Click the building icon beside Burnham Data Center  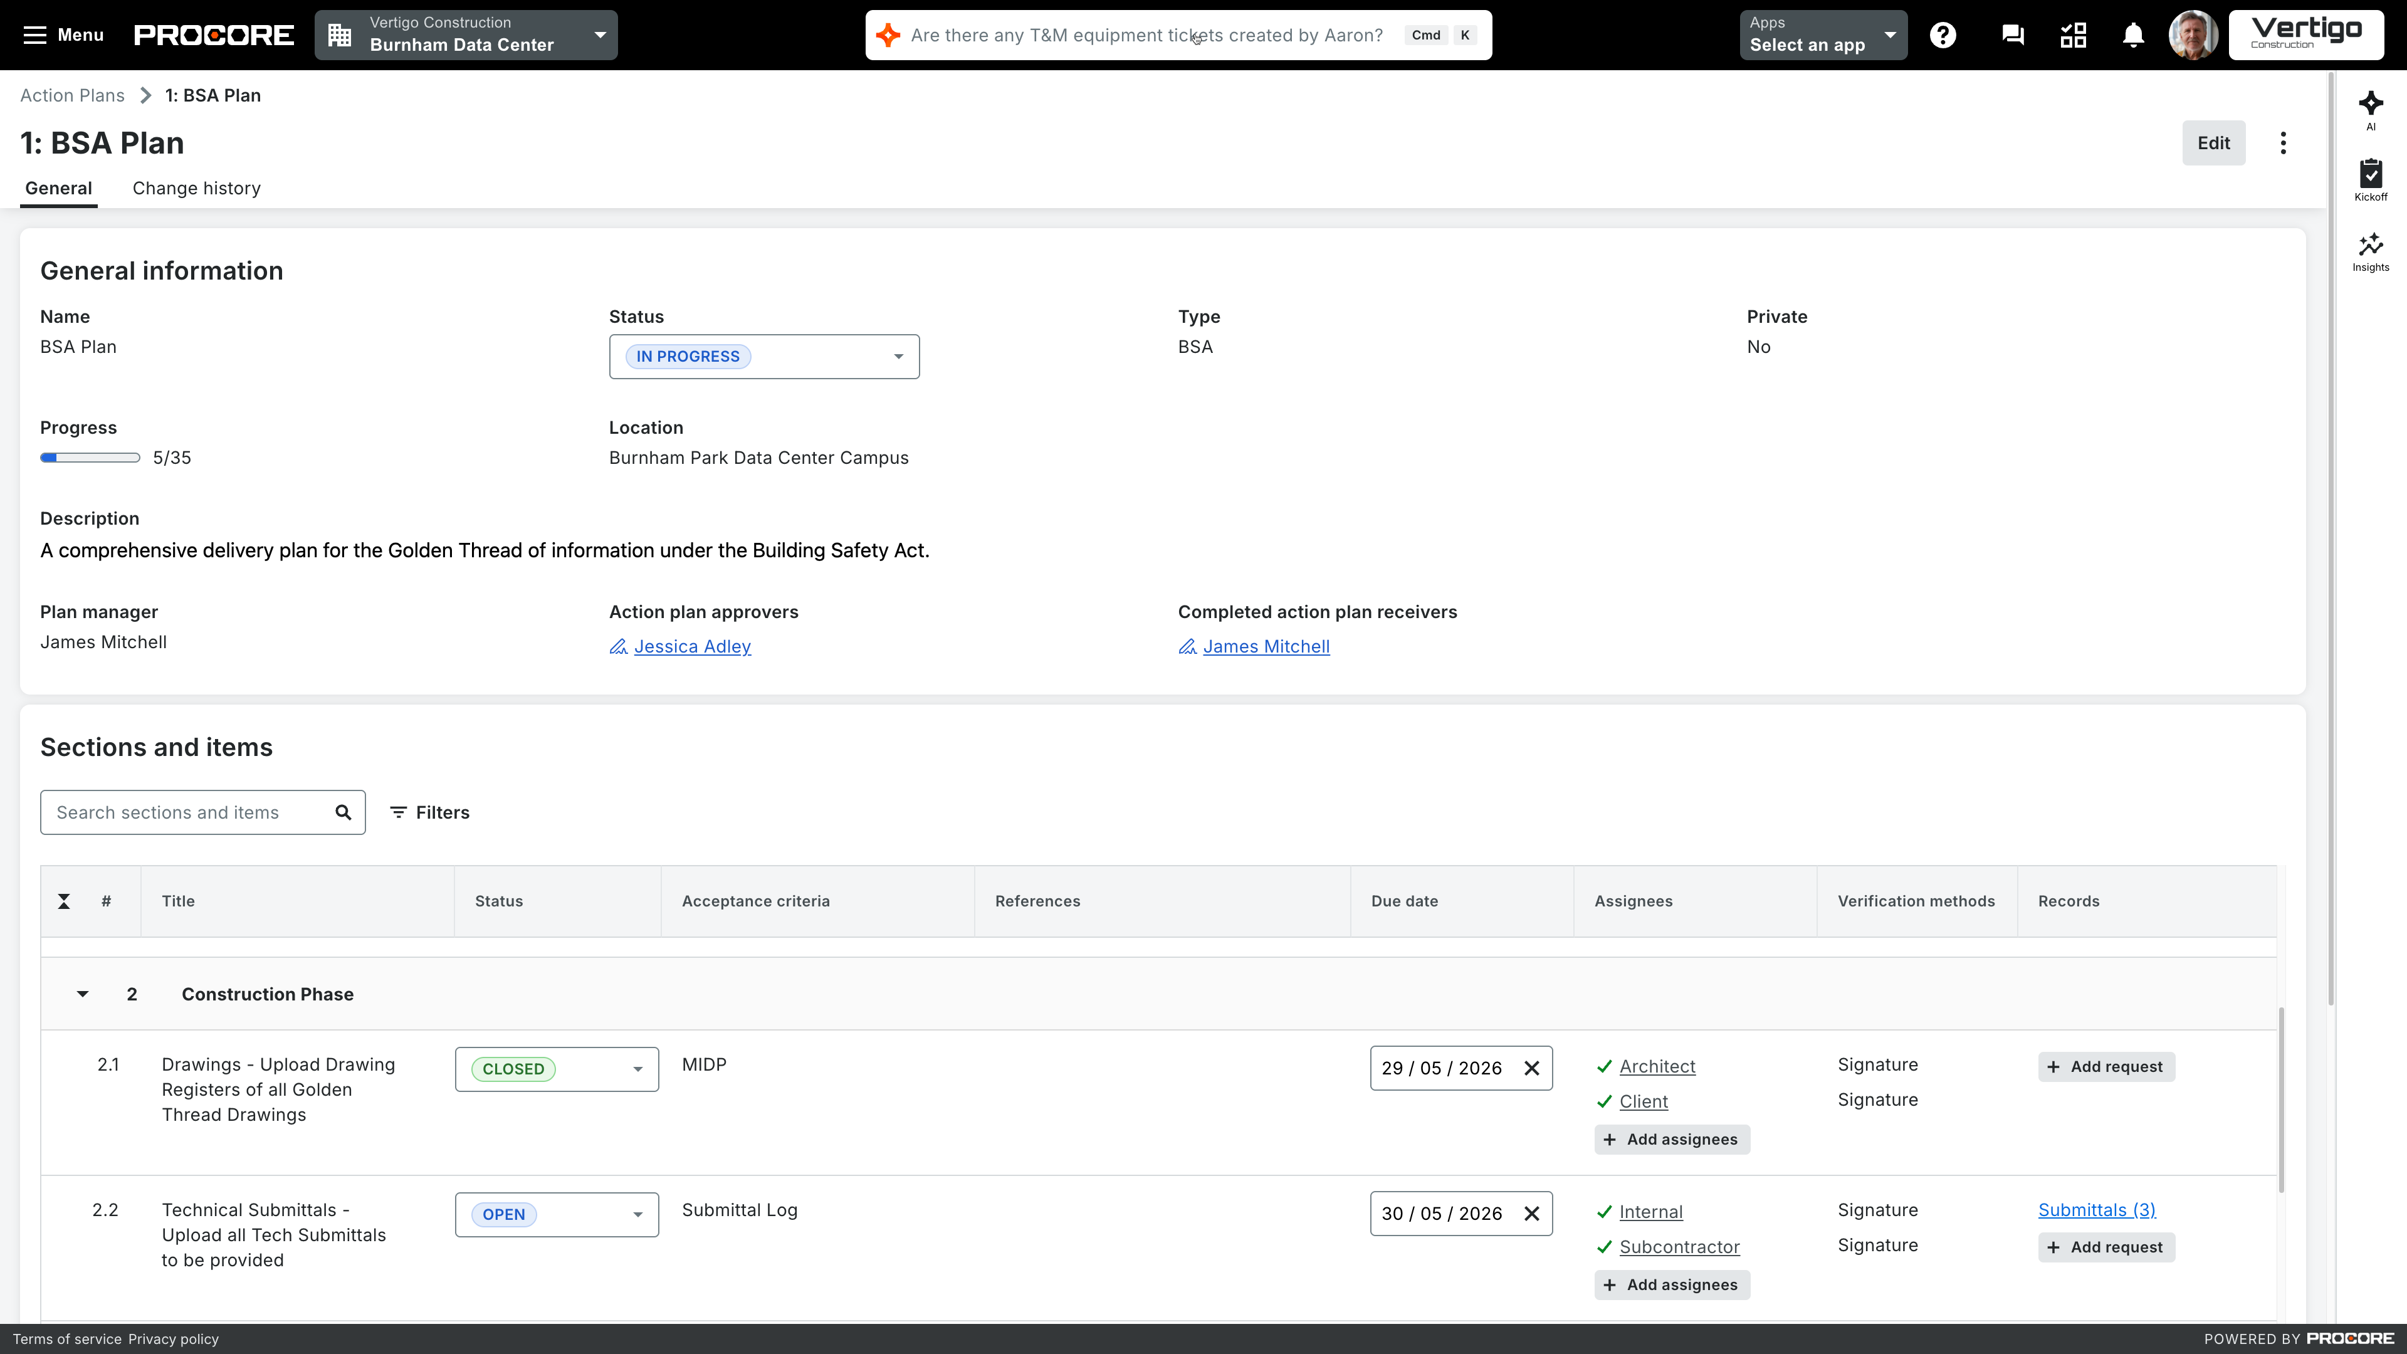(340, 36)
